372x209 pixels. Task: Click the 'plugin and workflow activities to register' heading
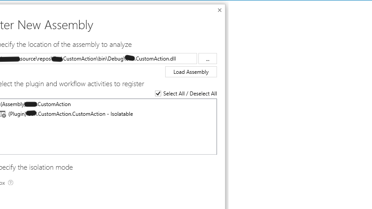(x=72, y=84)
